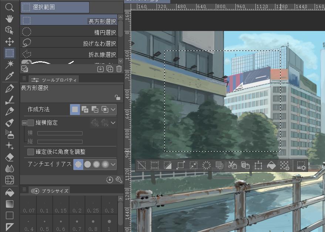Viewport: 325px width, 232px height.
Task: Choose Intersect selection mode in 作成方法
Action: pos(105,110)
